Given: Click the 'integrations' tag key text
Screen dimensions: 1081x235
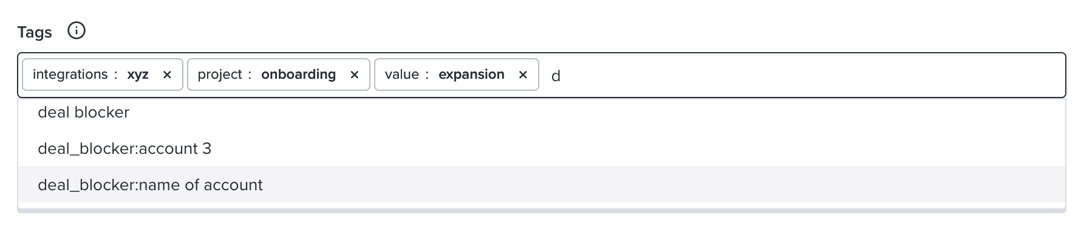Looking at the screenshot, I should (70, 74).
